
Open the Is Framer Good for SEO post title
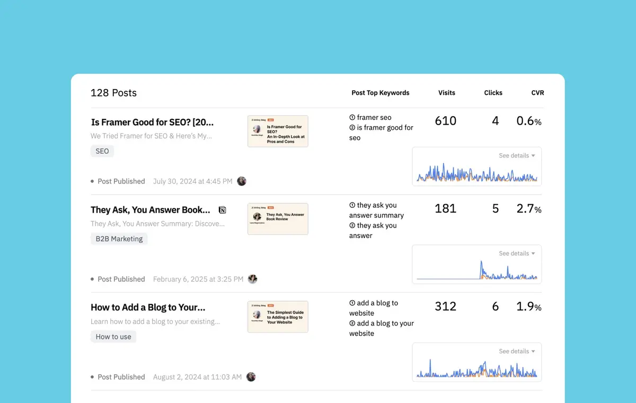click(153, 122)
